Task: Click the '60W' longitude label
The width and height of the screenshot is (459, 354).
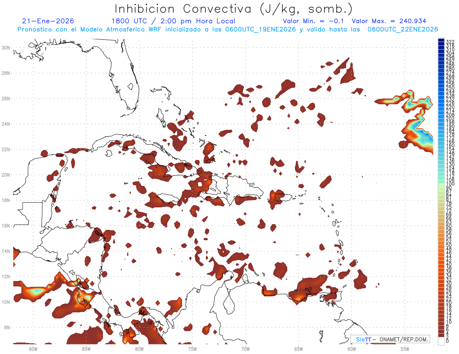Action: click(x=352, y=349)
